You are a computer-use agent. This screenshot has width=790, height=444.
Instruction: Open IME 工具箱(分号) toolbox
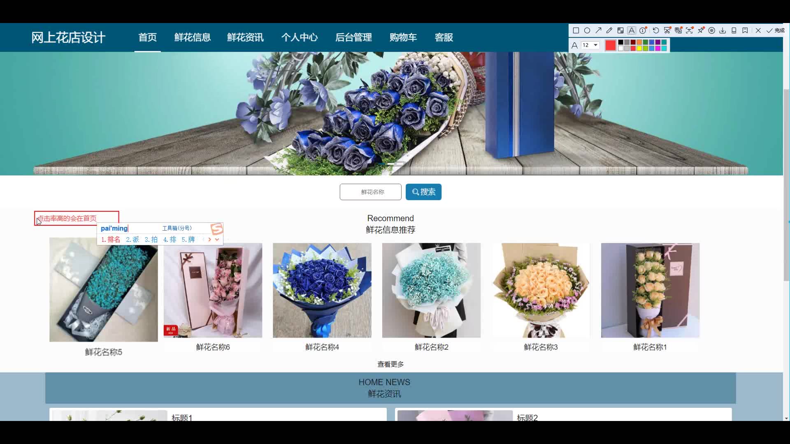(177, 228)
